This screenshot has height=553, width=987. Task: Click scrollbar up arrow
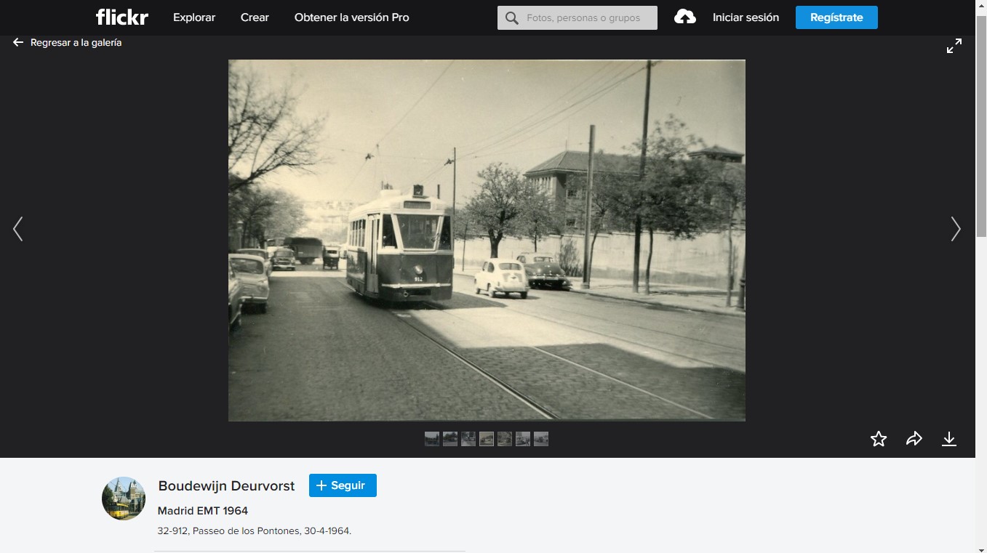pyautogui.click(x=981, y=6)
